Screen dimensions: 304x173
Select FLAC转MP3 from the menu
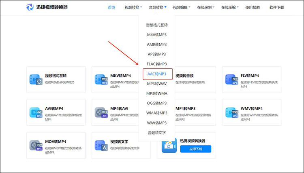pos(156,64)
